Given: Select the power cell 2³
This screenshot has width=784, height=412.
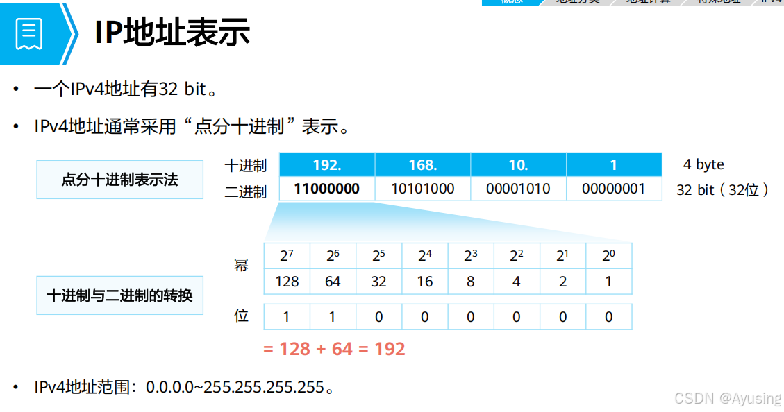Looking at the screenshot, I should point(471,256).
